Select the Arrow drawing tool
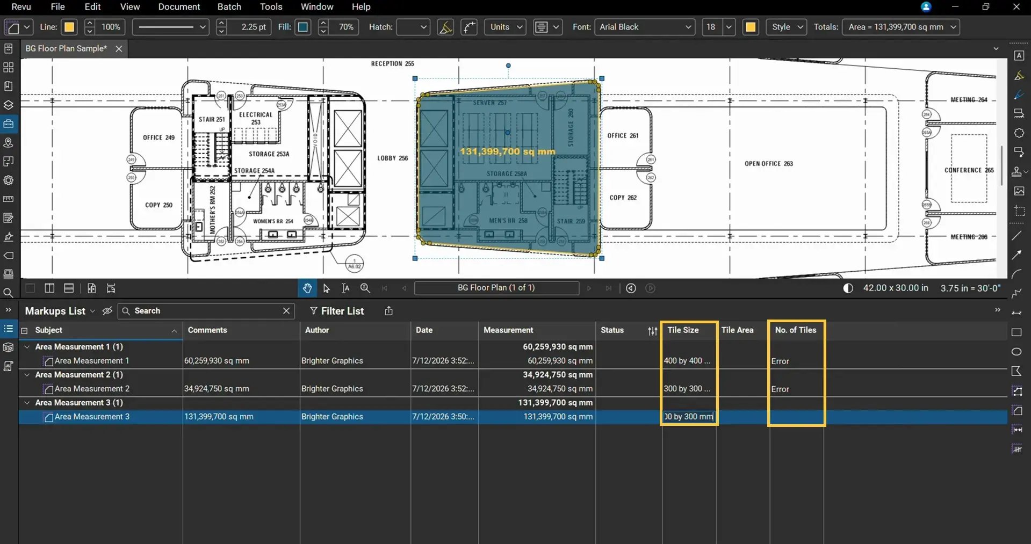The width and height of the screenshot is (1031, 544). [1016, 255]
